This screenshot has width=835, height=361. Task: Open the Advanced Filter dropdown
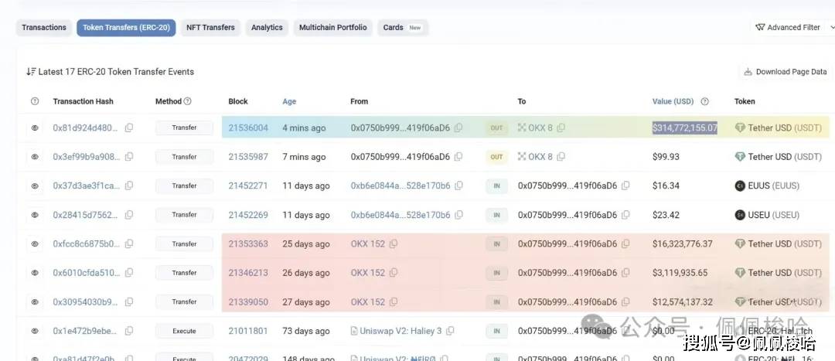tap(792, 27)
